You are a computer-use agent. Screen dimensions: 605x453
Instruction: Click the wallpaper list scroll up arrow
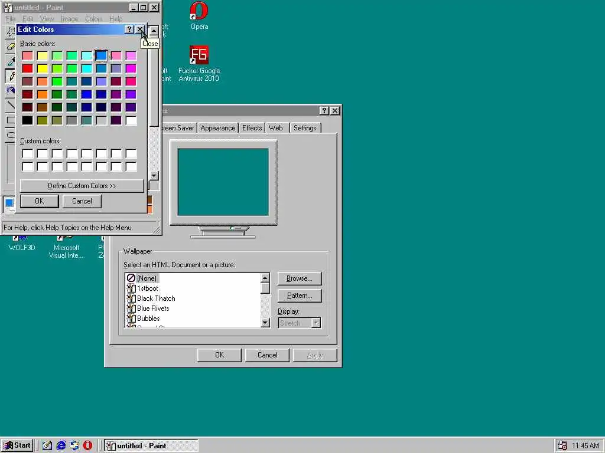[265, 278]
